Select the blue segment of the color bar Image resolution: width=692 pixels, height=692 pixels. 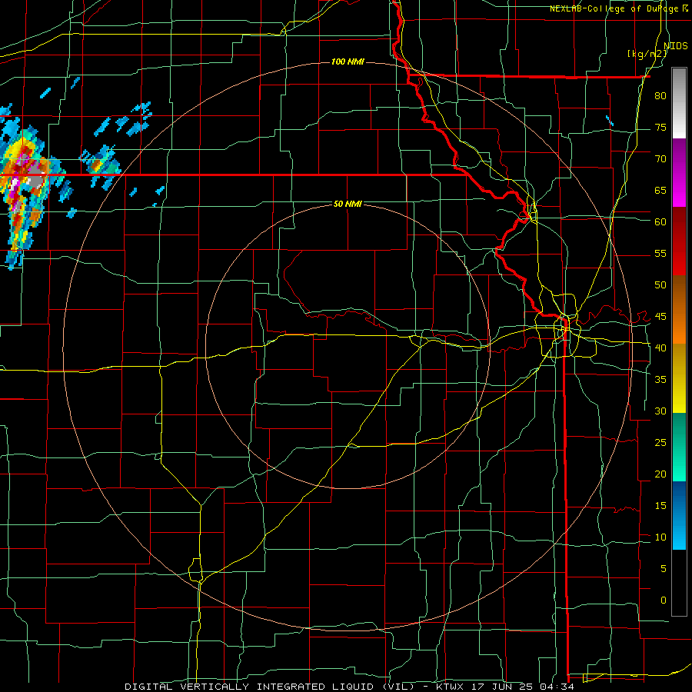pyautogui.click(x=679, y=515)
